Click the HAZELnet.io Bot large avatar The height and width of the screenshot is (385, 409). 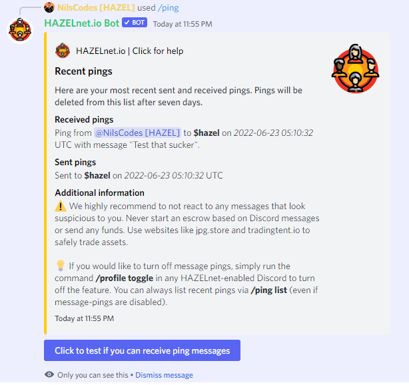20,30
